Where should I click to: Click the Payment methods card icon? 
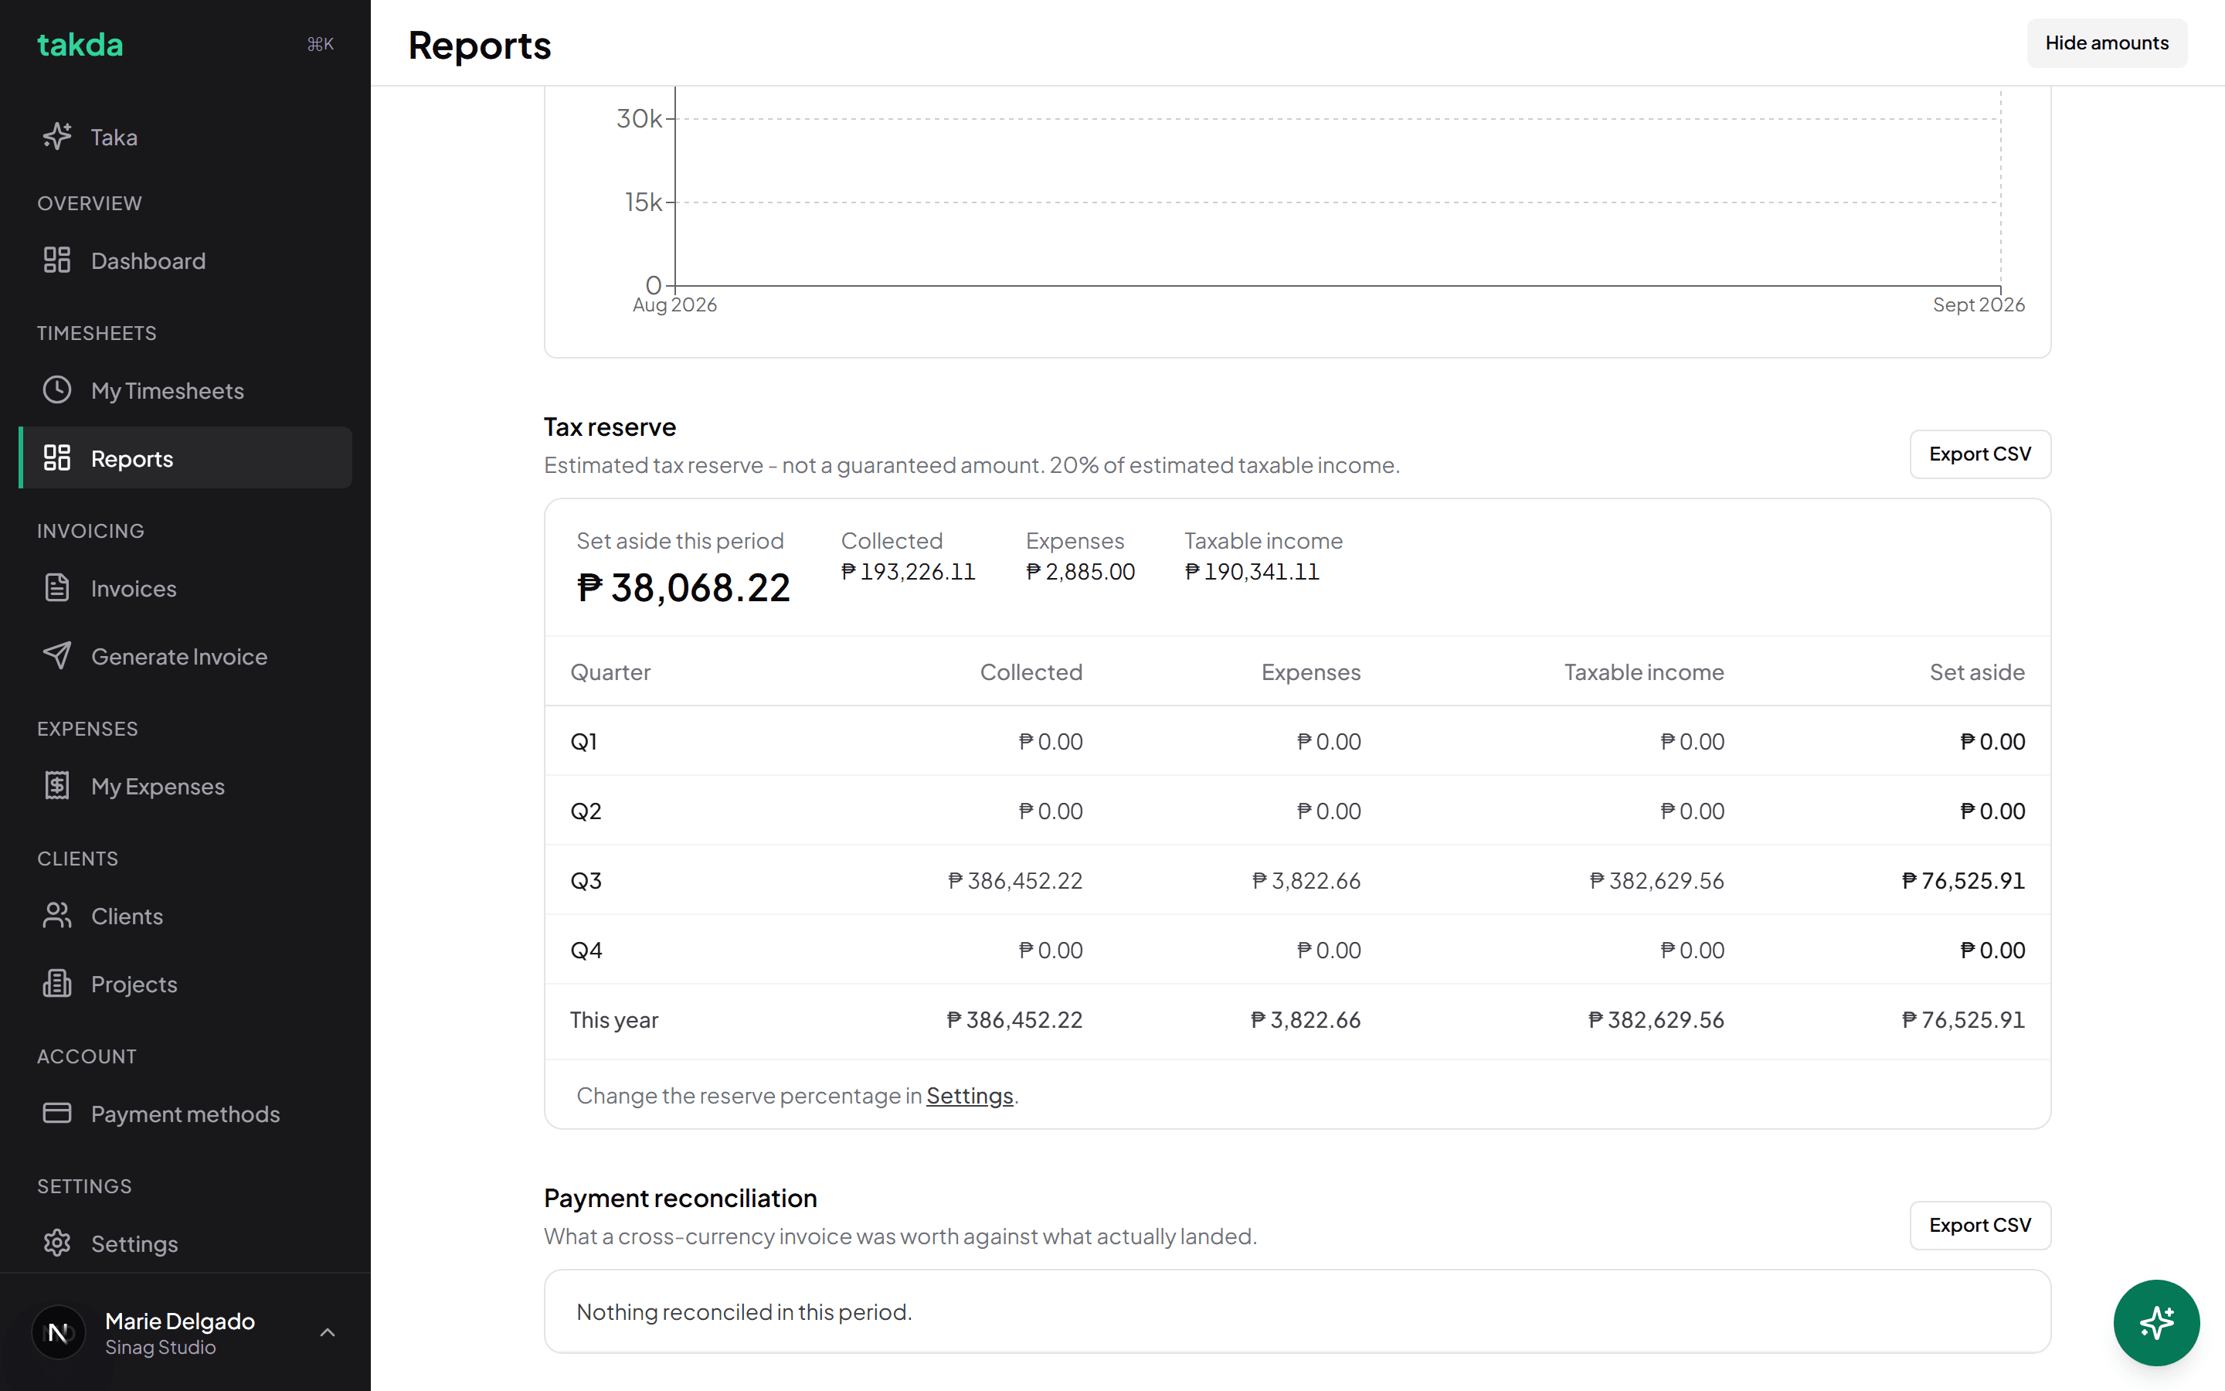[57, 1113]
